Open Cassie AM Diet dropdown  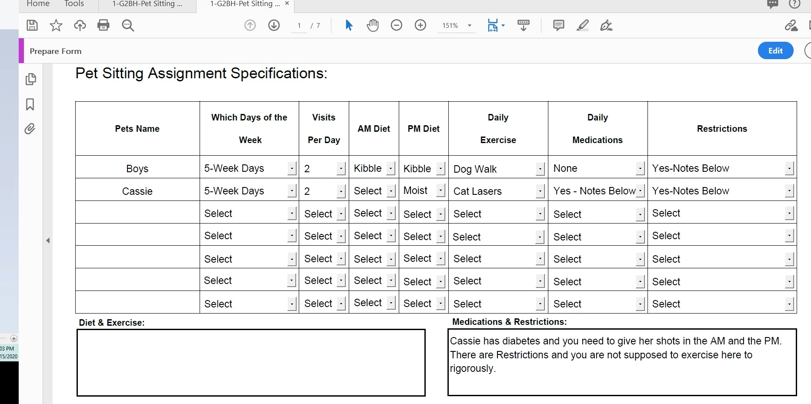pos(391,191)
